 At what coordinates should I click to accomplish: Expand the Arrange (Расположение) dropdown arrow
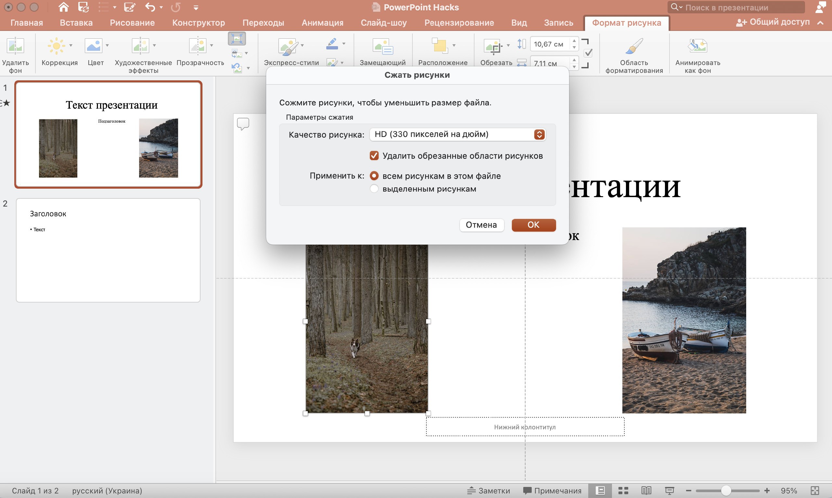[454, 45]
